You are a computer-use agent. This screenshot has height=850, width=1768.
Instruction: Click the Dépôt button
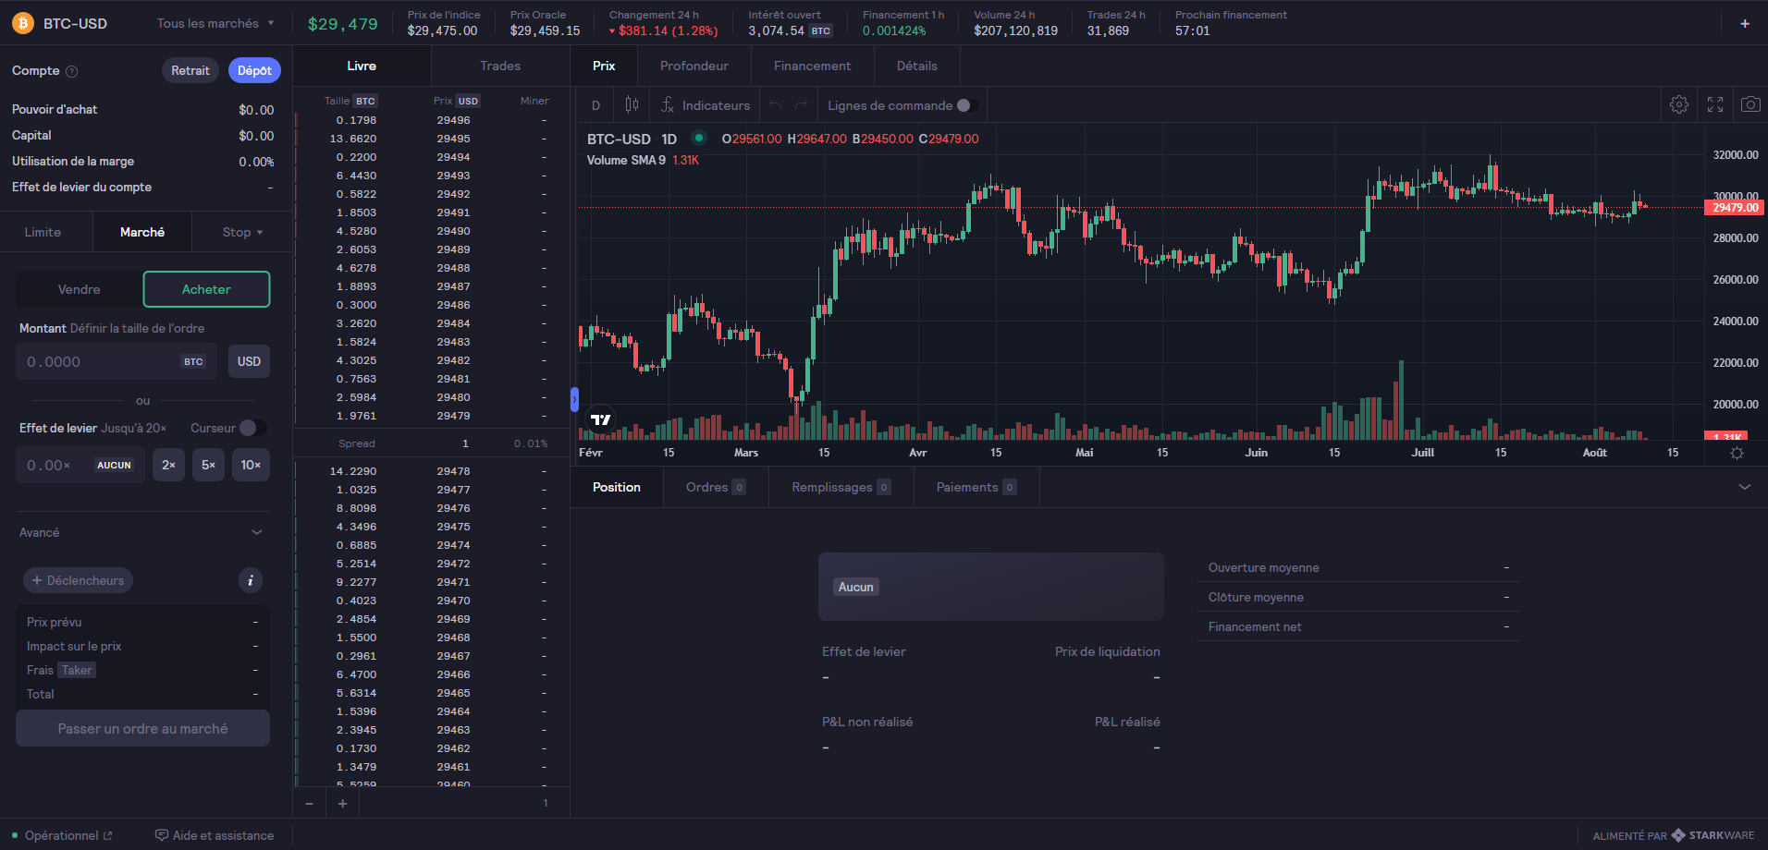tap(254, 70)
